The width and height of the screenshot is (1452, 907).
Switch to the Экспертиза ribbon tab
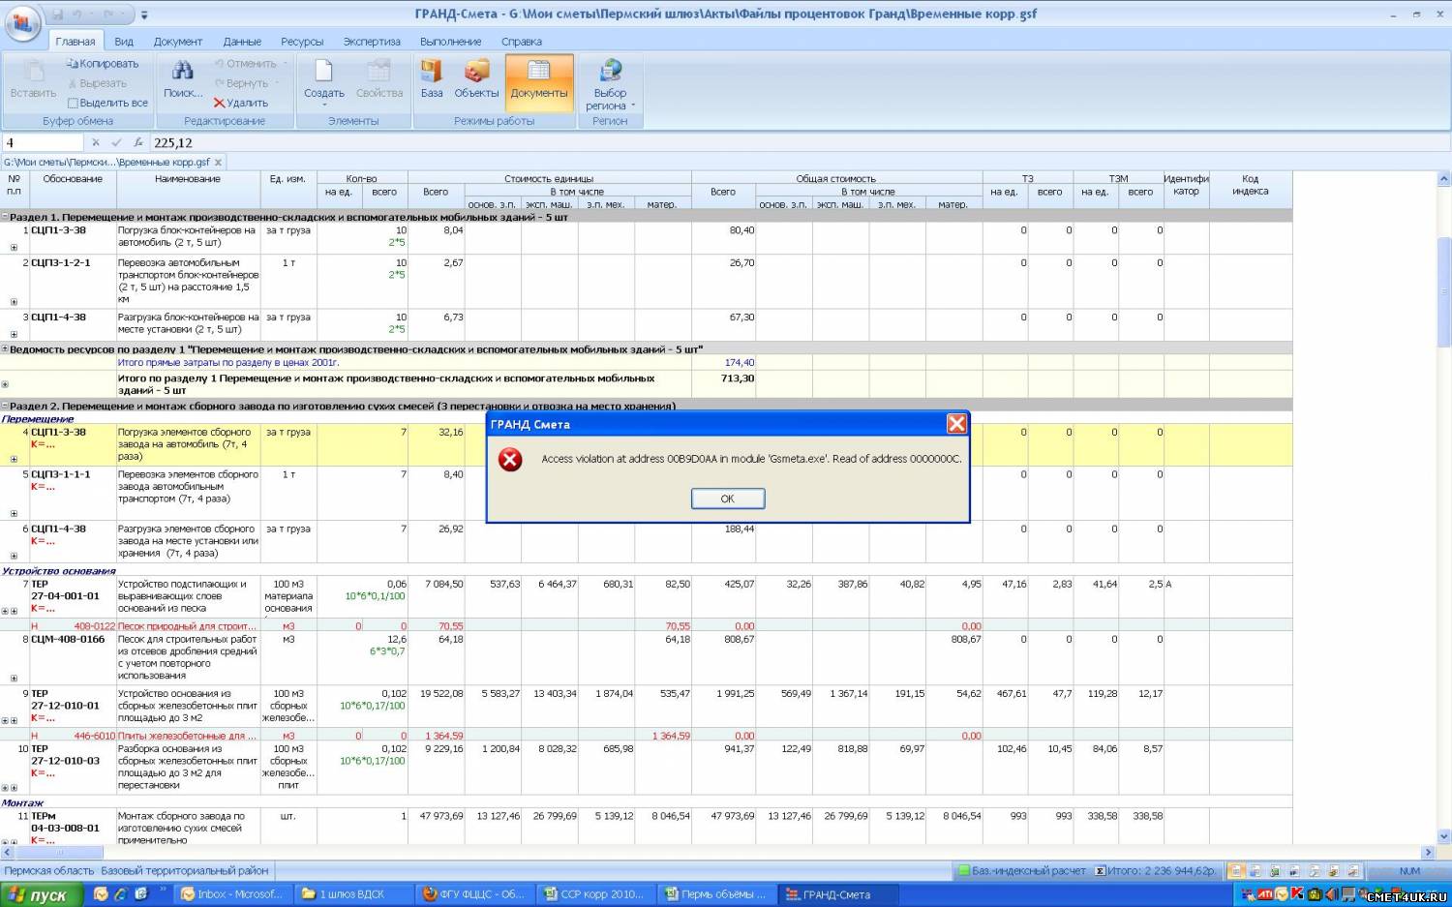tap(371, 42)
